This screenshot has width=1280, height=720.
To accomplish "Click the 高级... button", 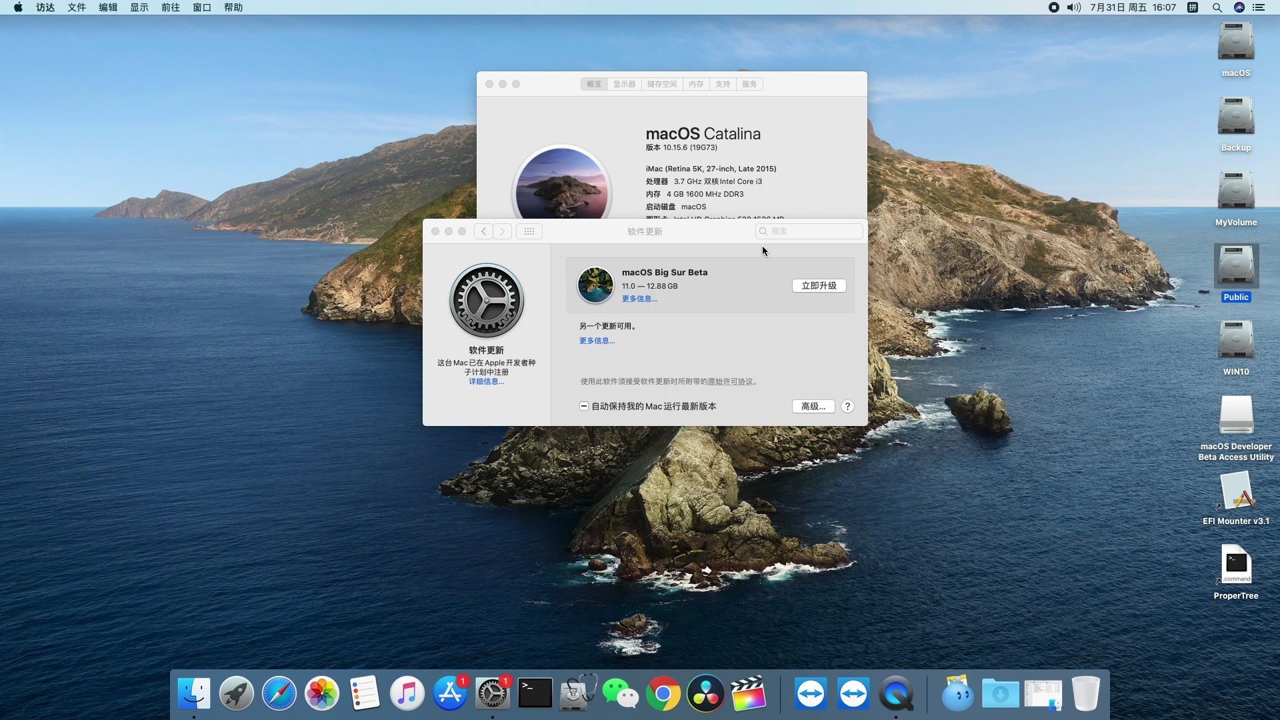I will (x=813, y=406).
